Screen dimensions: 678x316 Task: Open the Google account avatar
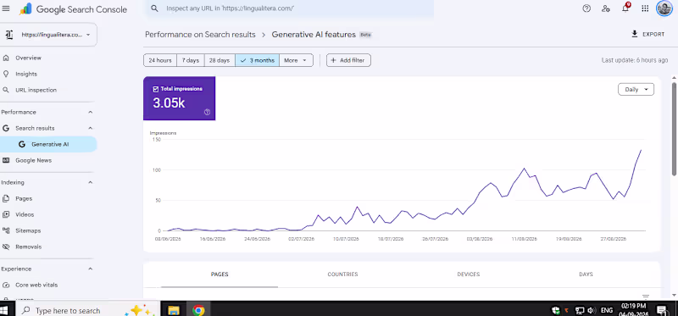(x=664, y=8)
